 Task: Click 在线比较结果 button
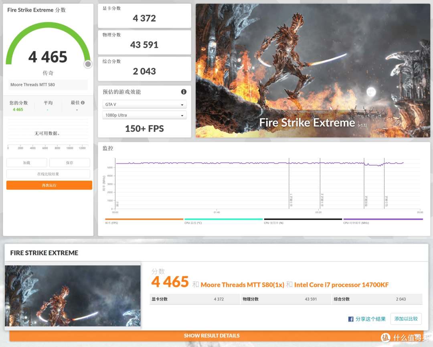(48, 174)
